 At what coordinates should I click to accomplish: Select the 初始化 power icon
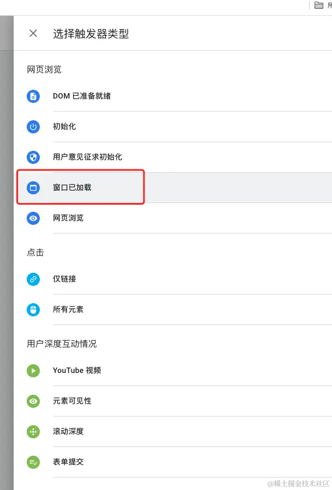point(33,127)
